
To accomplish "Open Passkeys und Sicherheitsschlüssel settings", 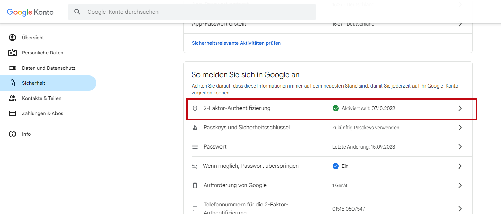I will 332,128.
